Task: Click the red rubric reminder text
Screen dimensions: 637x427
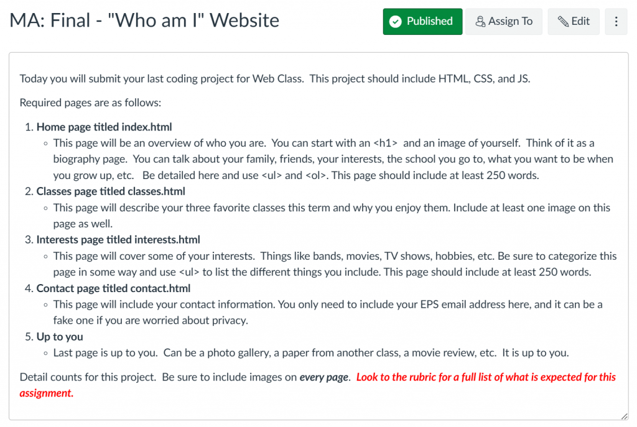Action: click(318, 385)
